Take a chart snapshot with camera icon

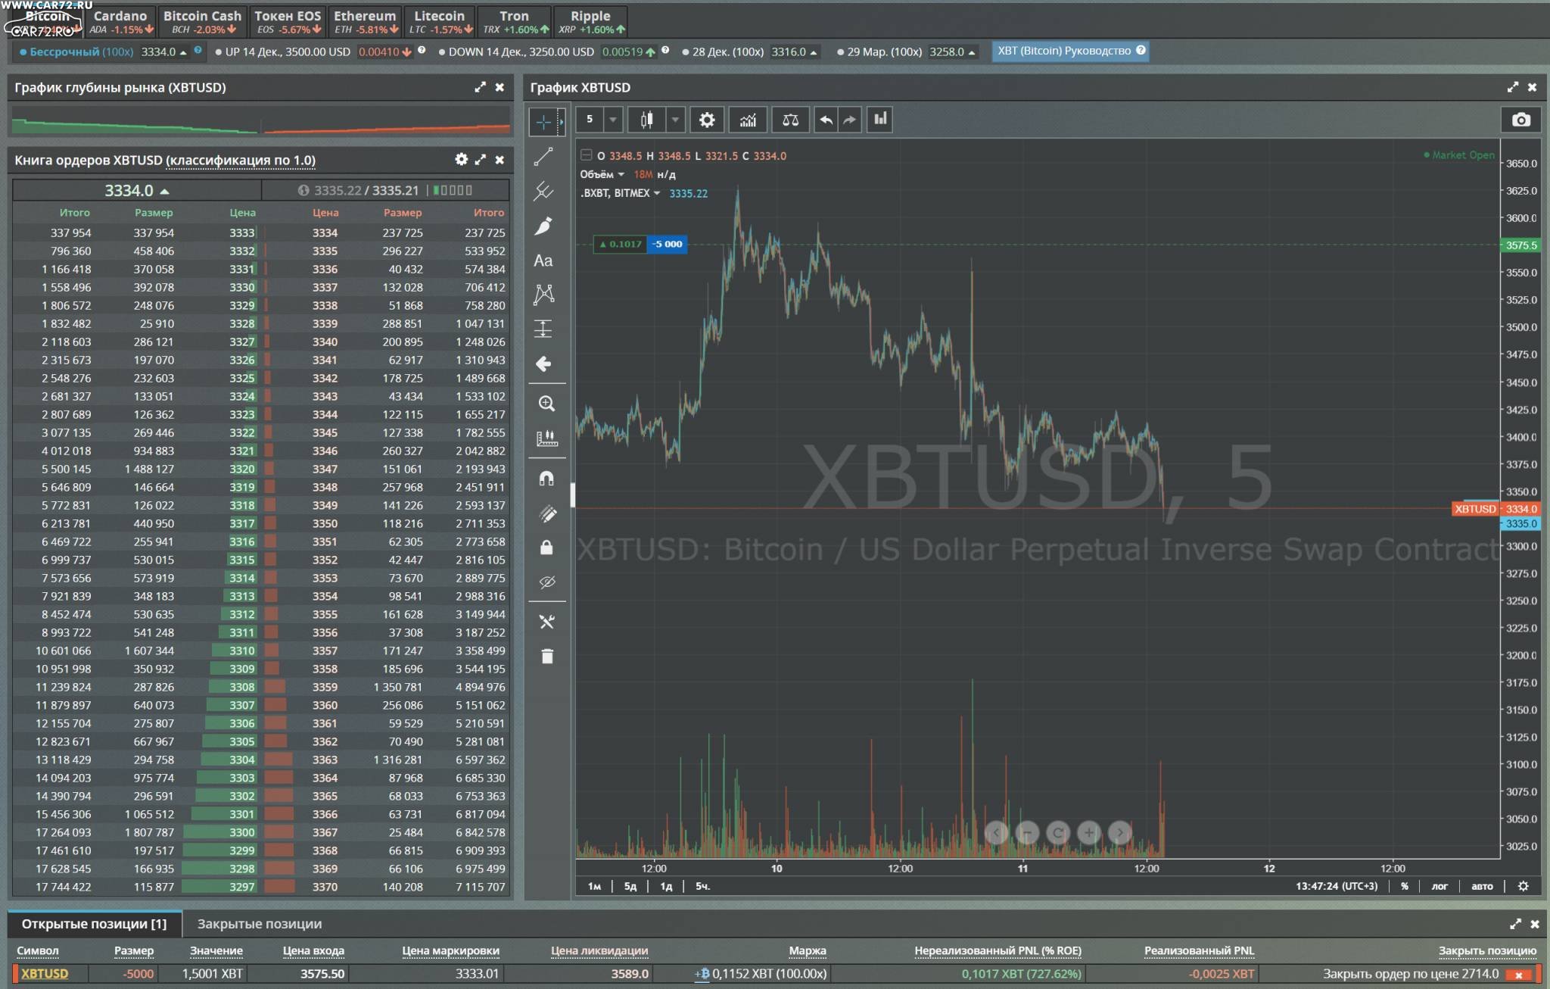(1520, 120)
